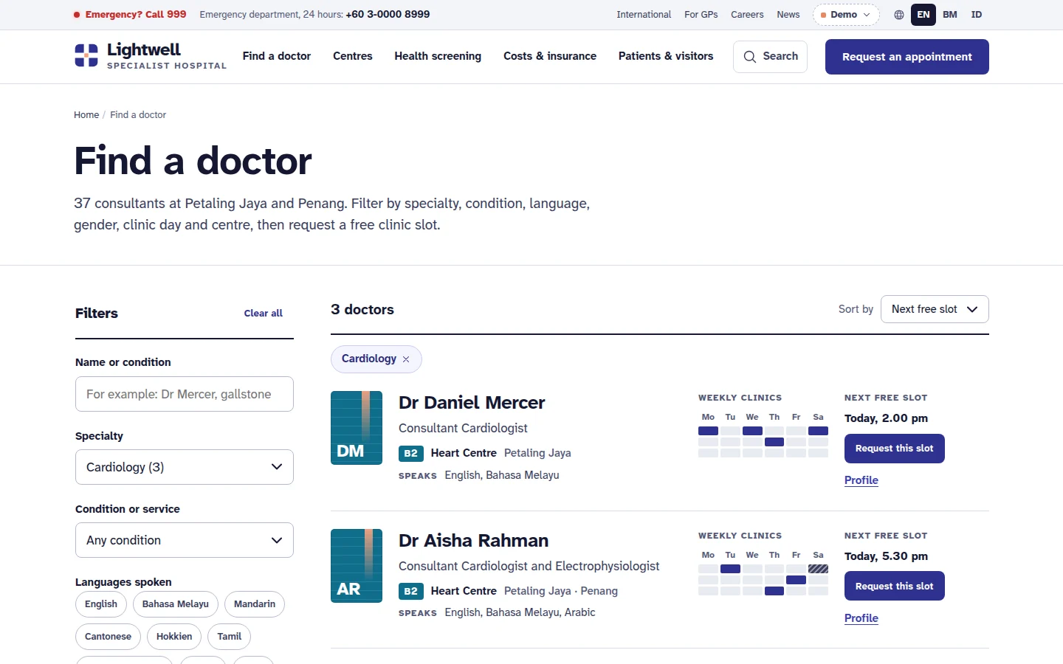Click the Lightwell hospital logo
The image size is (1063, 664).
click(x=151, y=56)
